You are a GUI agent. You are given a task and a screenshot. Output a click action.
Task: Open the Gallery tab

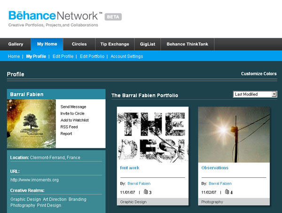[16, 44]
